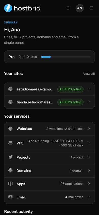Click the 'Recent activity' heading
Image resolution: width=99 pixels, height=215 pixels.
[x=19, y=211]
